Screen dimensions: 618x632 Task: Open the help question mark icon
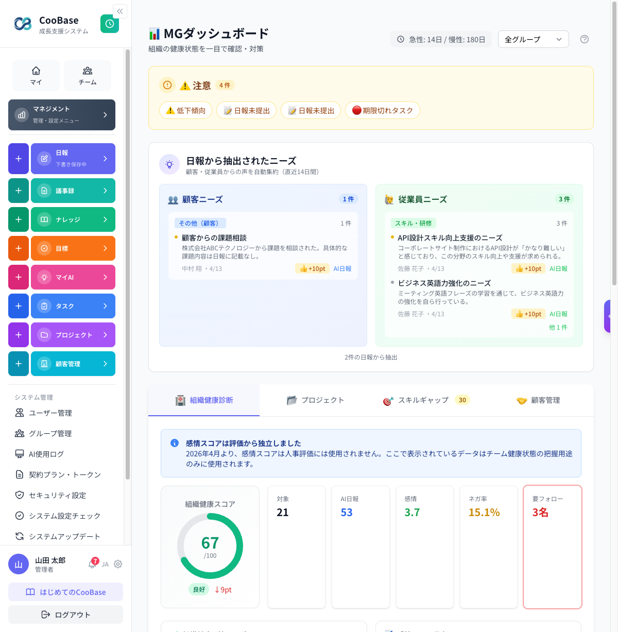(x=584, y=39)
